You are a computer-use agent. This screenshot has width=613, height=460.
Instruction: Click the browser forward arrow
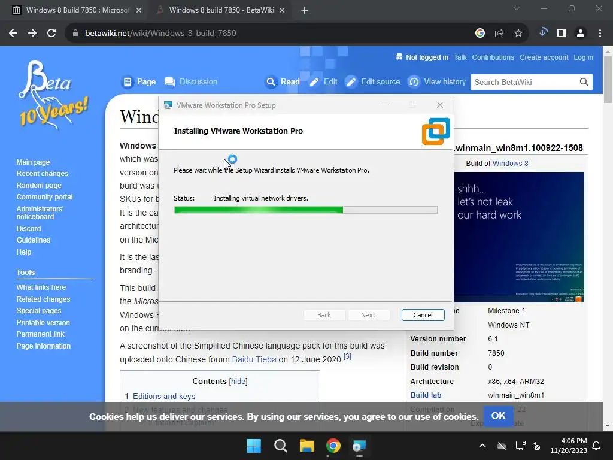32,34
